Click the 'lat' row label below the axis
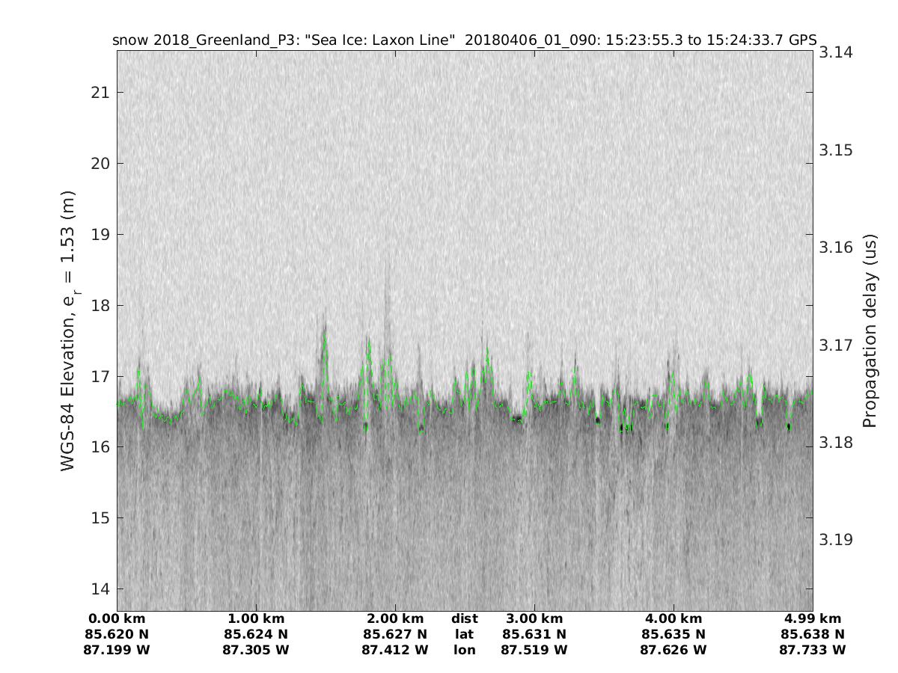The height and width of the screenshot is (673, 898). point(464,634)
